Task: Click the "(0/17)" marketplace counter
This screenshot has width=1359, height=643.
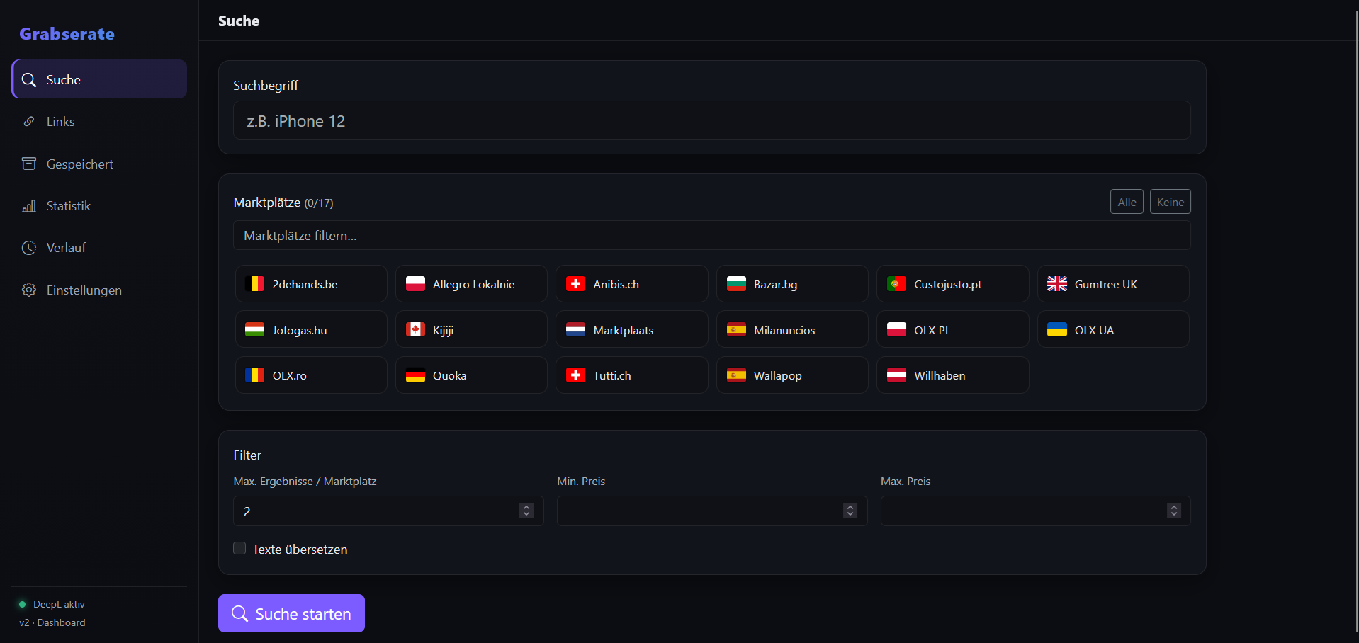Action: [x=319, y=203]
